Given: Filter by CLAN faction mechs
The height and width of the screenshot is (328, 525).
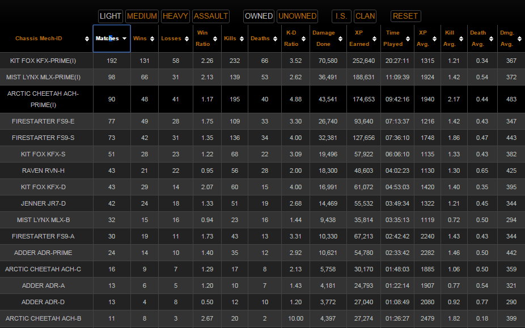Looking at the screenshot, I should (365, 16).
